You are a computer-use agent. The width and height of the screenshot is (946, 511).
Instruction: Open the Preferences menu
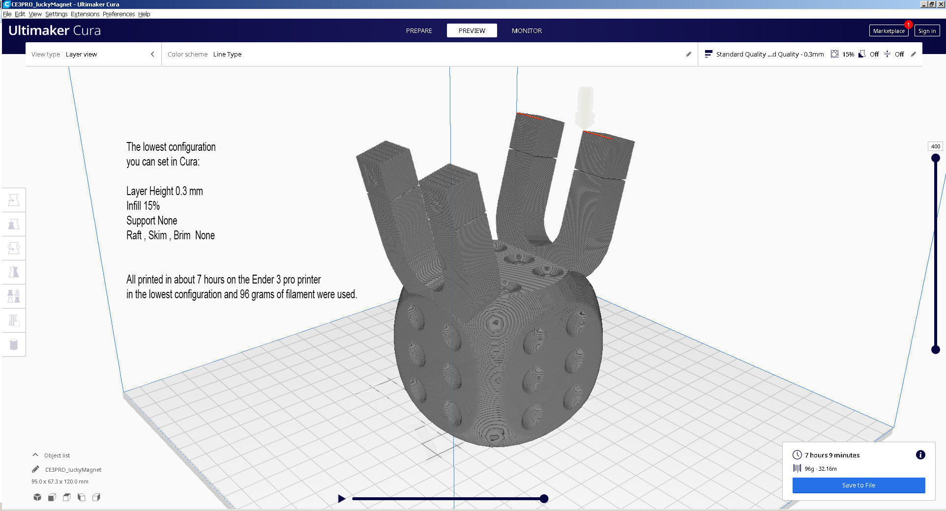pos(118,14)
